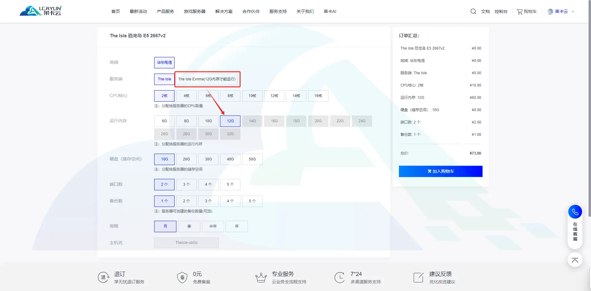Choose 8核 CPU option
The image size is (591, 291).
230,96
